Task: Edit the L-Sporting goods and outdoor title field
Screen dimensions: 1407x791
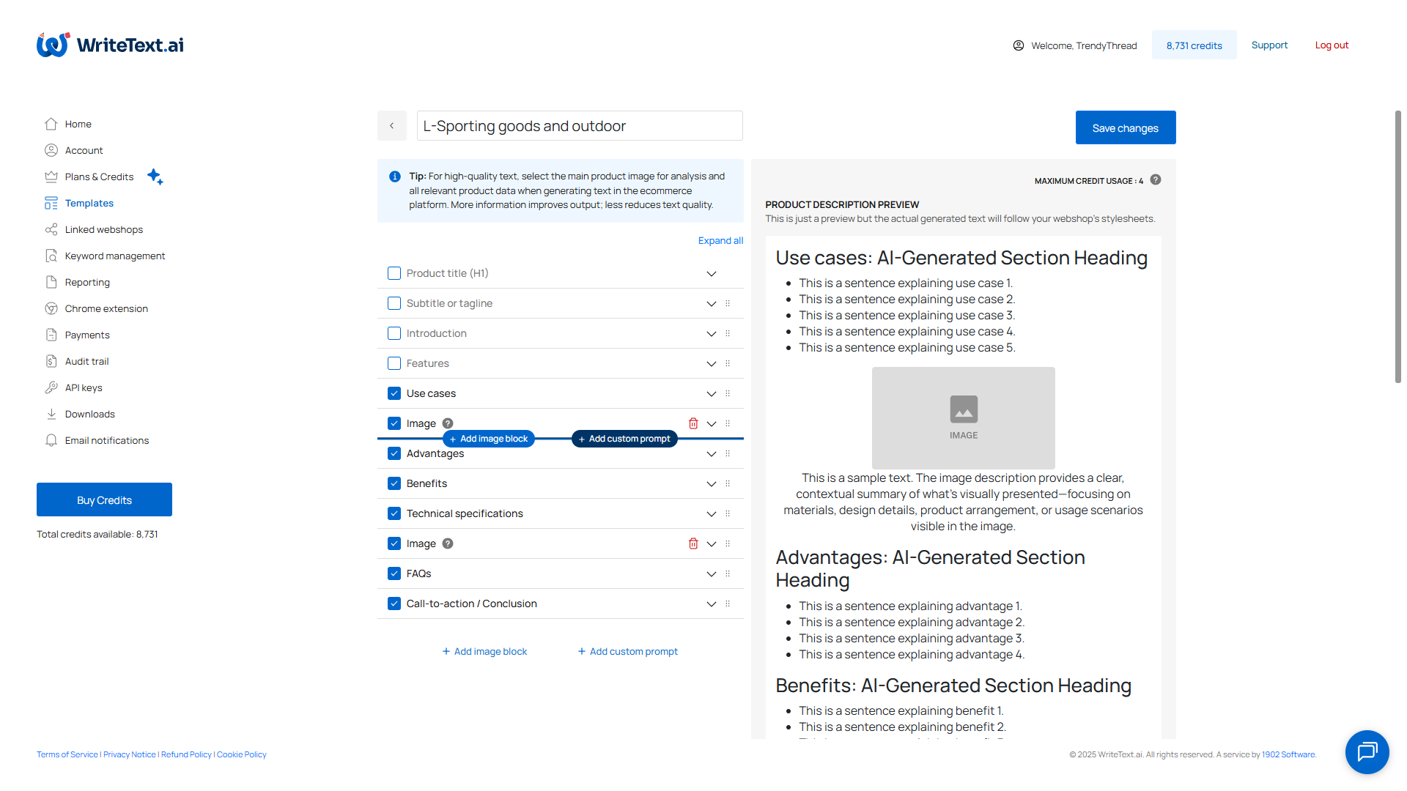Action: pos(579,125)
